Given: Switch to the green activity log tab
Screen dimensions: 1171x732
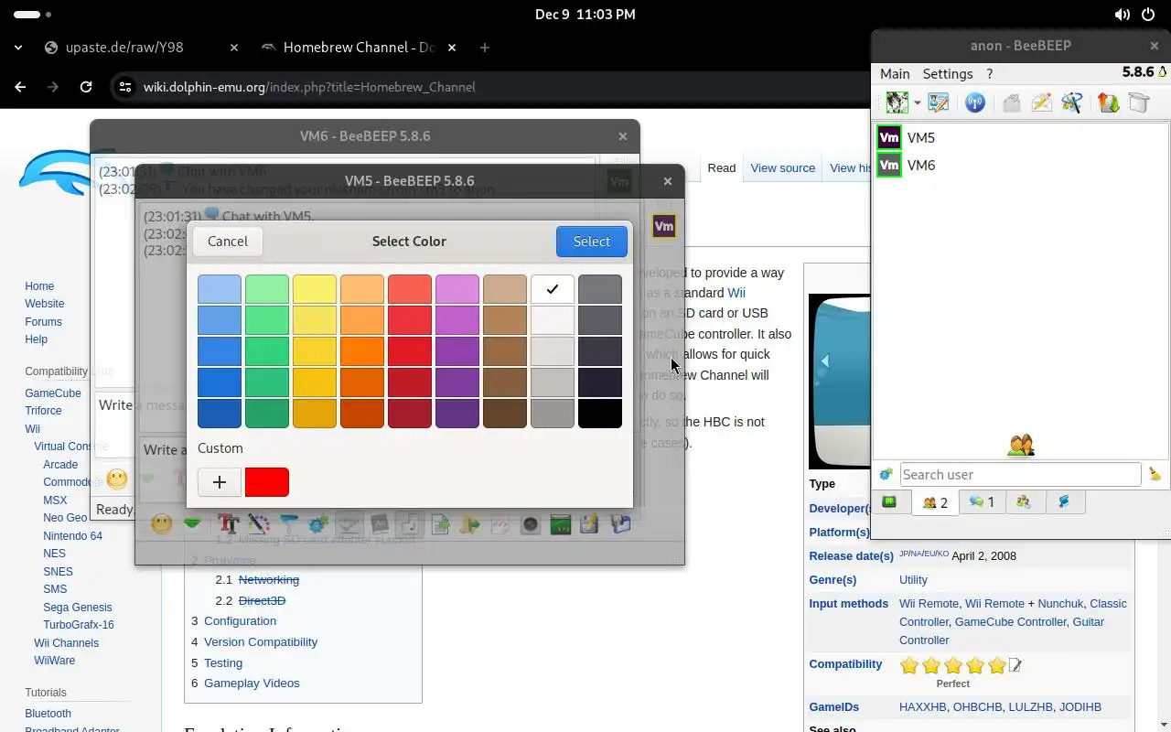Looking at the screenshot, I should click(889, 501).
